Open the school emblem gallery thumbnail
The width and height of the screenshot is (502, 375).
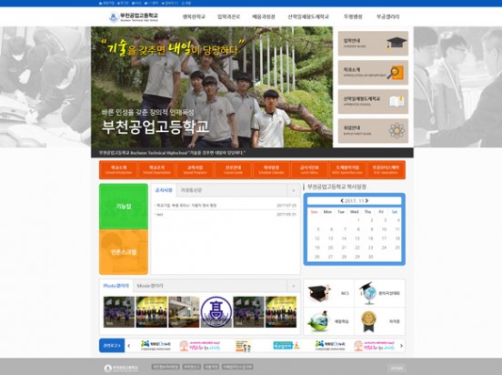click(x=216, y=312)
